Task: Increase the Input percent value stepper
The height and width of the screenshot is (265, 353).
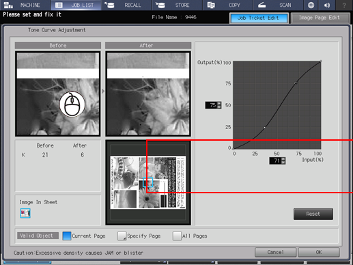Action: pos(283,159)
